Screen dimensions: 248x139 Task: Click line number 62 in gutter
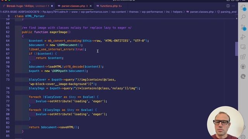click(x=8, y=32)
